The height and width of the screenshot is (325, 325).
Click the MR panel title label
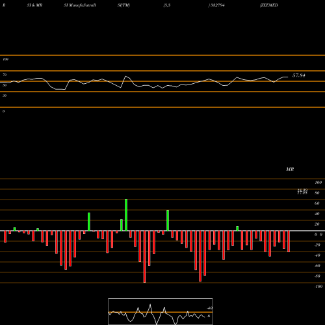point(290,169)
